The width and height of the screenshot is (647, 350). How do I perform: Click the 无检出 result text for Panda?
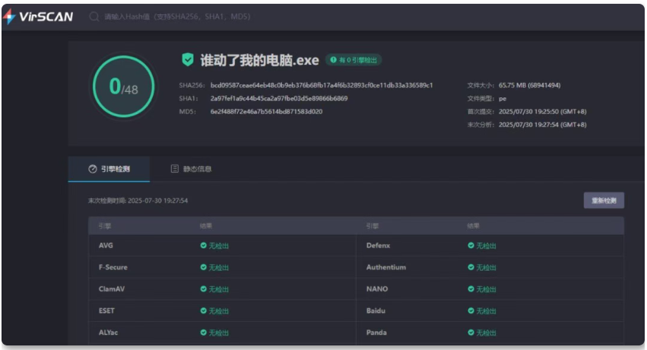tap(486, 332)
